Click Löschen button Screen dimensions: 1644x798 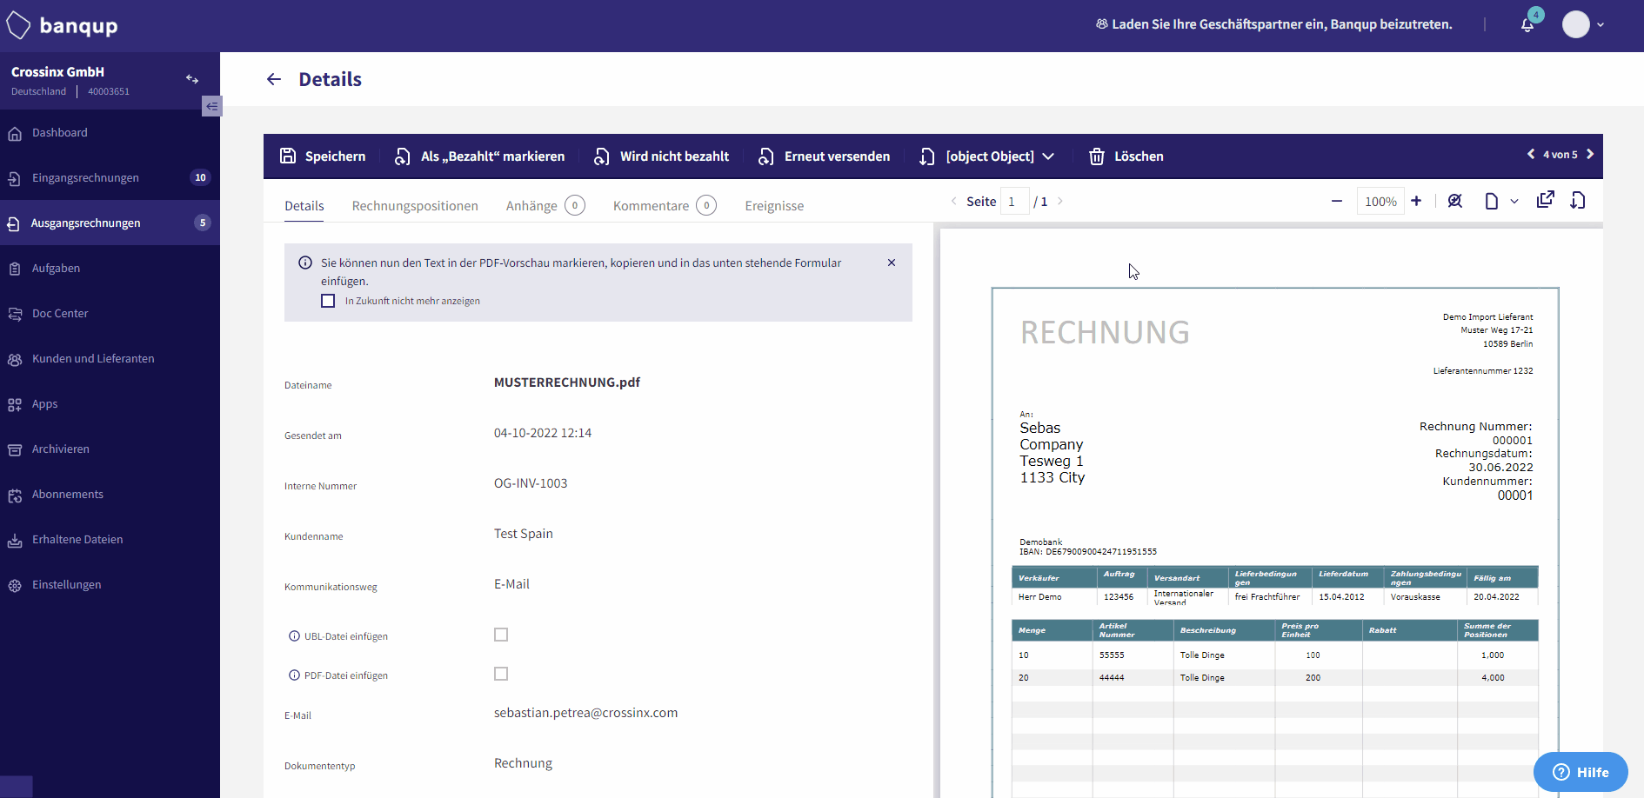tap(1126, 156)
